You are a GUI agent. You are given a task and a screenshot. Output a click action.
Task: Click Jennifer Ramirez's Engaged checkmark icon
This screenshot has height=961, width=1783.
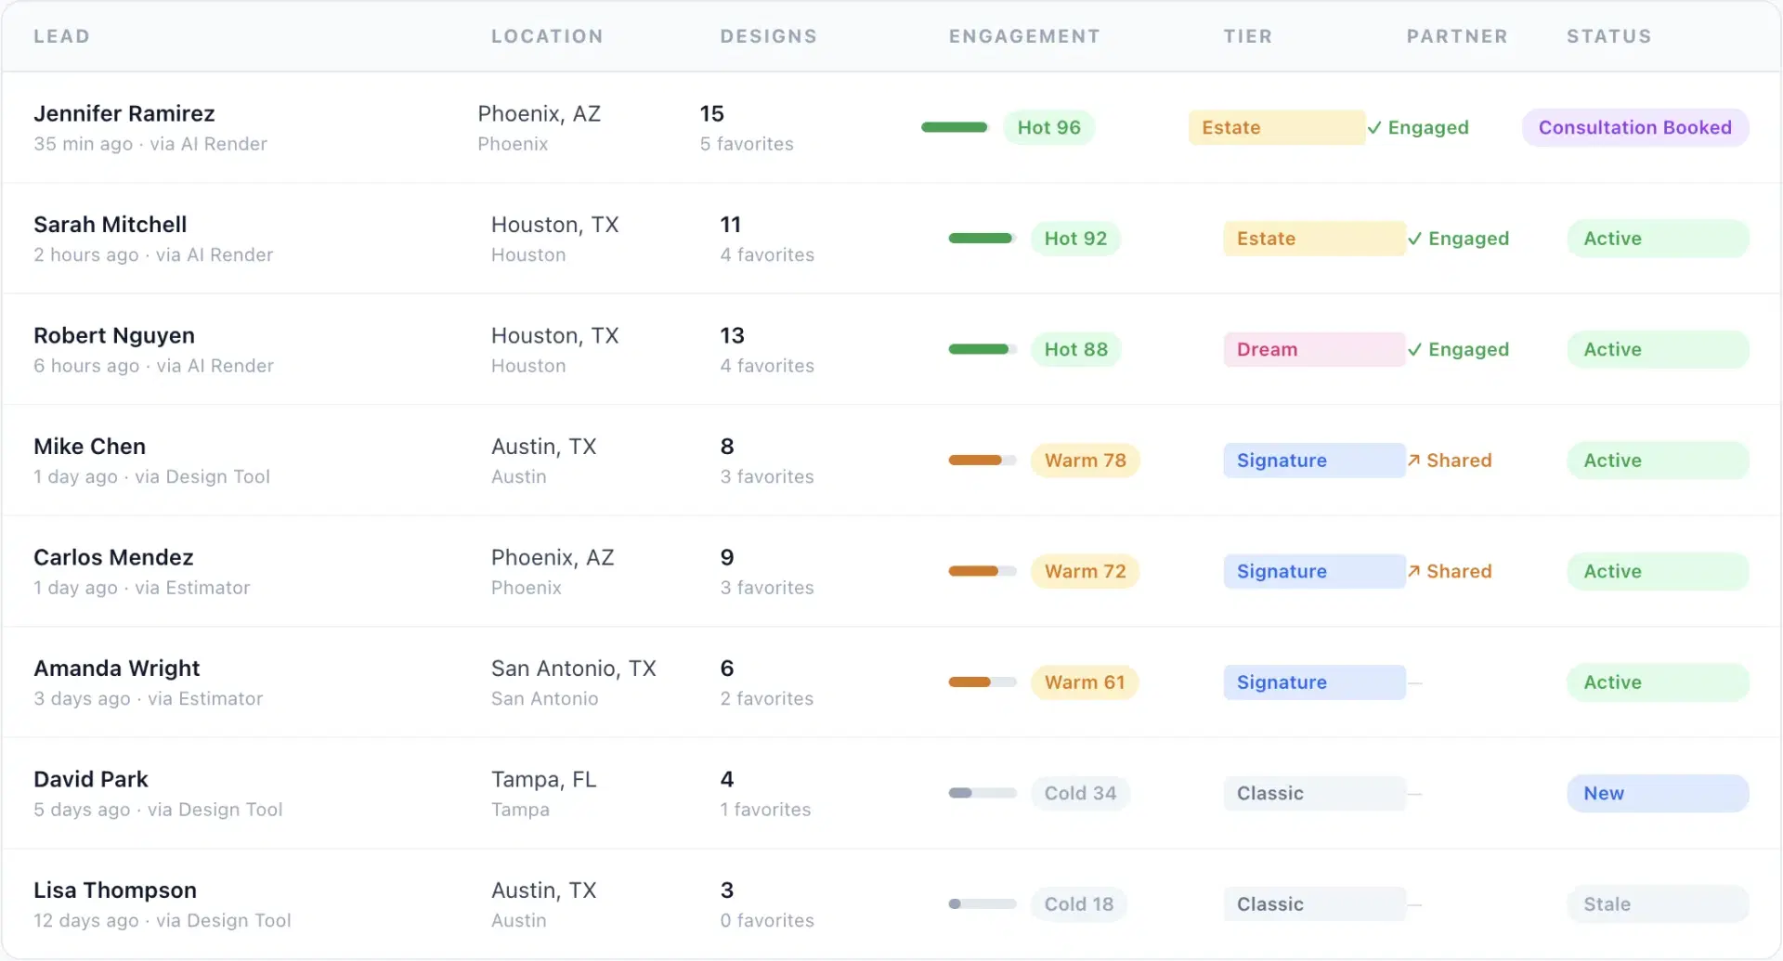[1374, 128]
